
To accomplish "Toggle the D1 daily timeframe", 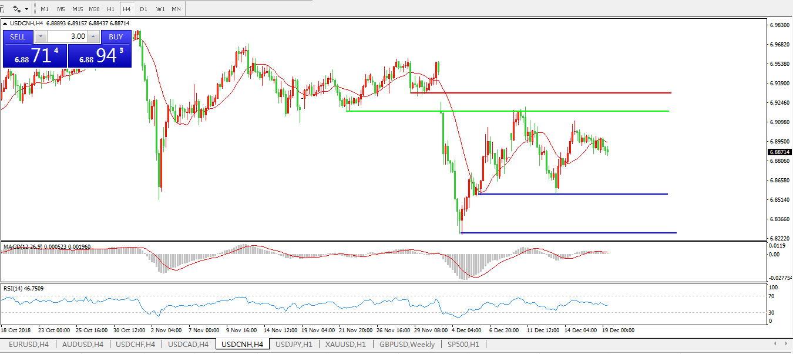I will click(x=143, y=9).
